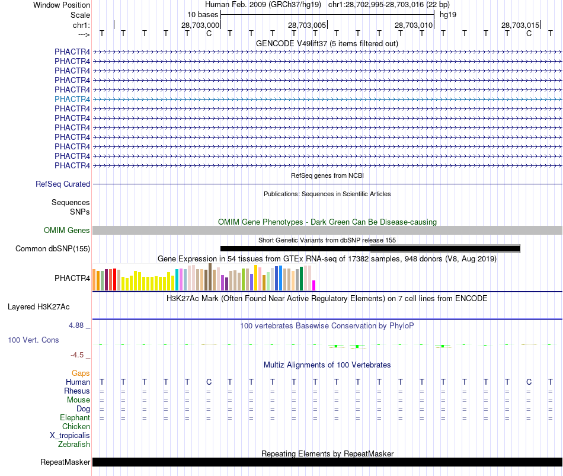Viewport: 563px width, 476px height.
Task: Click the gray-outlined overlapping dbSNP variant segment
Action: pos(445,248)
